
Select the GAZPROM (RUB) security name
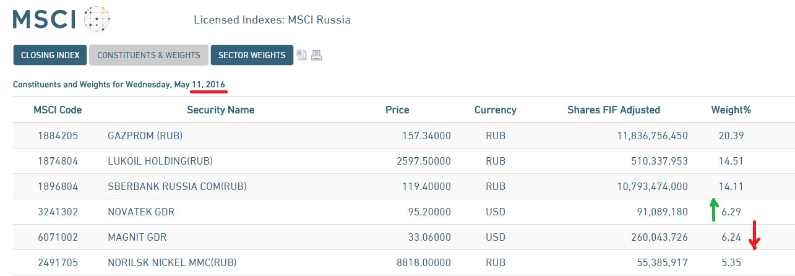point(145,136)
